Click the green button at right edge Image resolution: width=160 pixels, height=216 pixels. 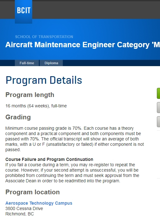point(158,93)
